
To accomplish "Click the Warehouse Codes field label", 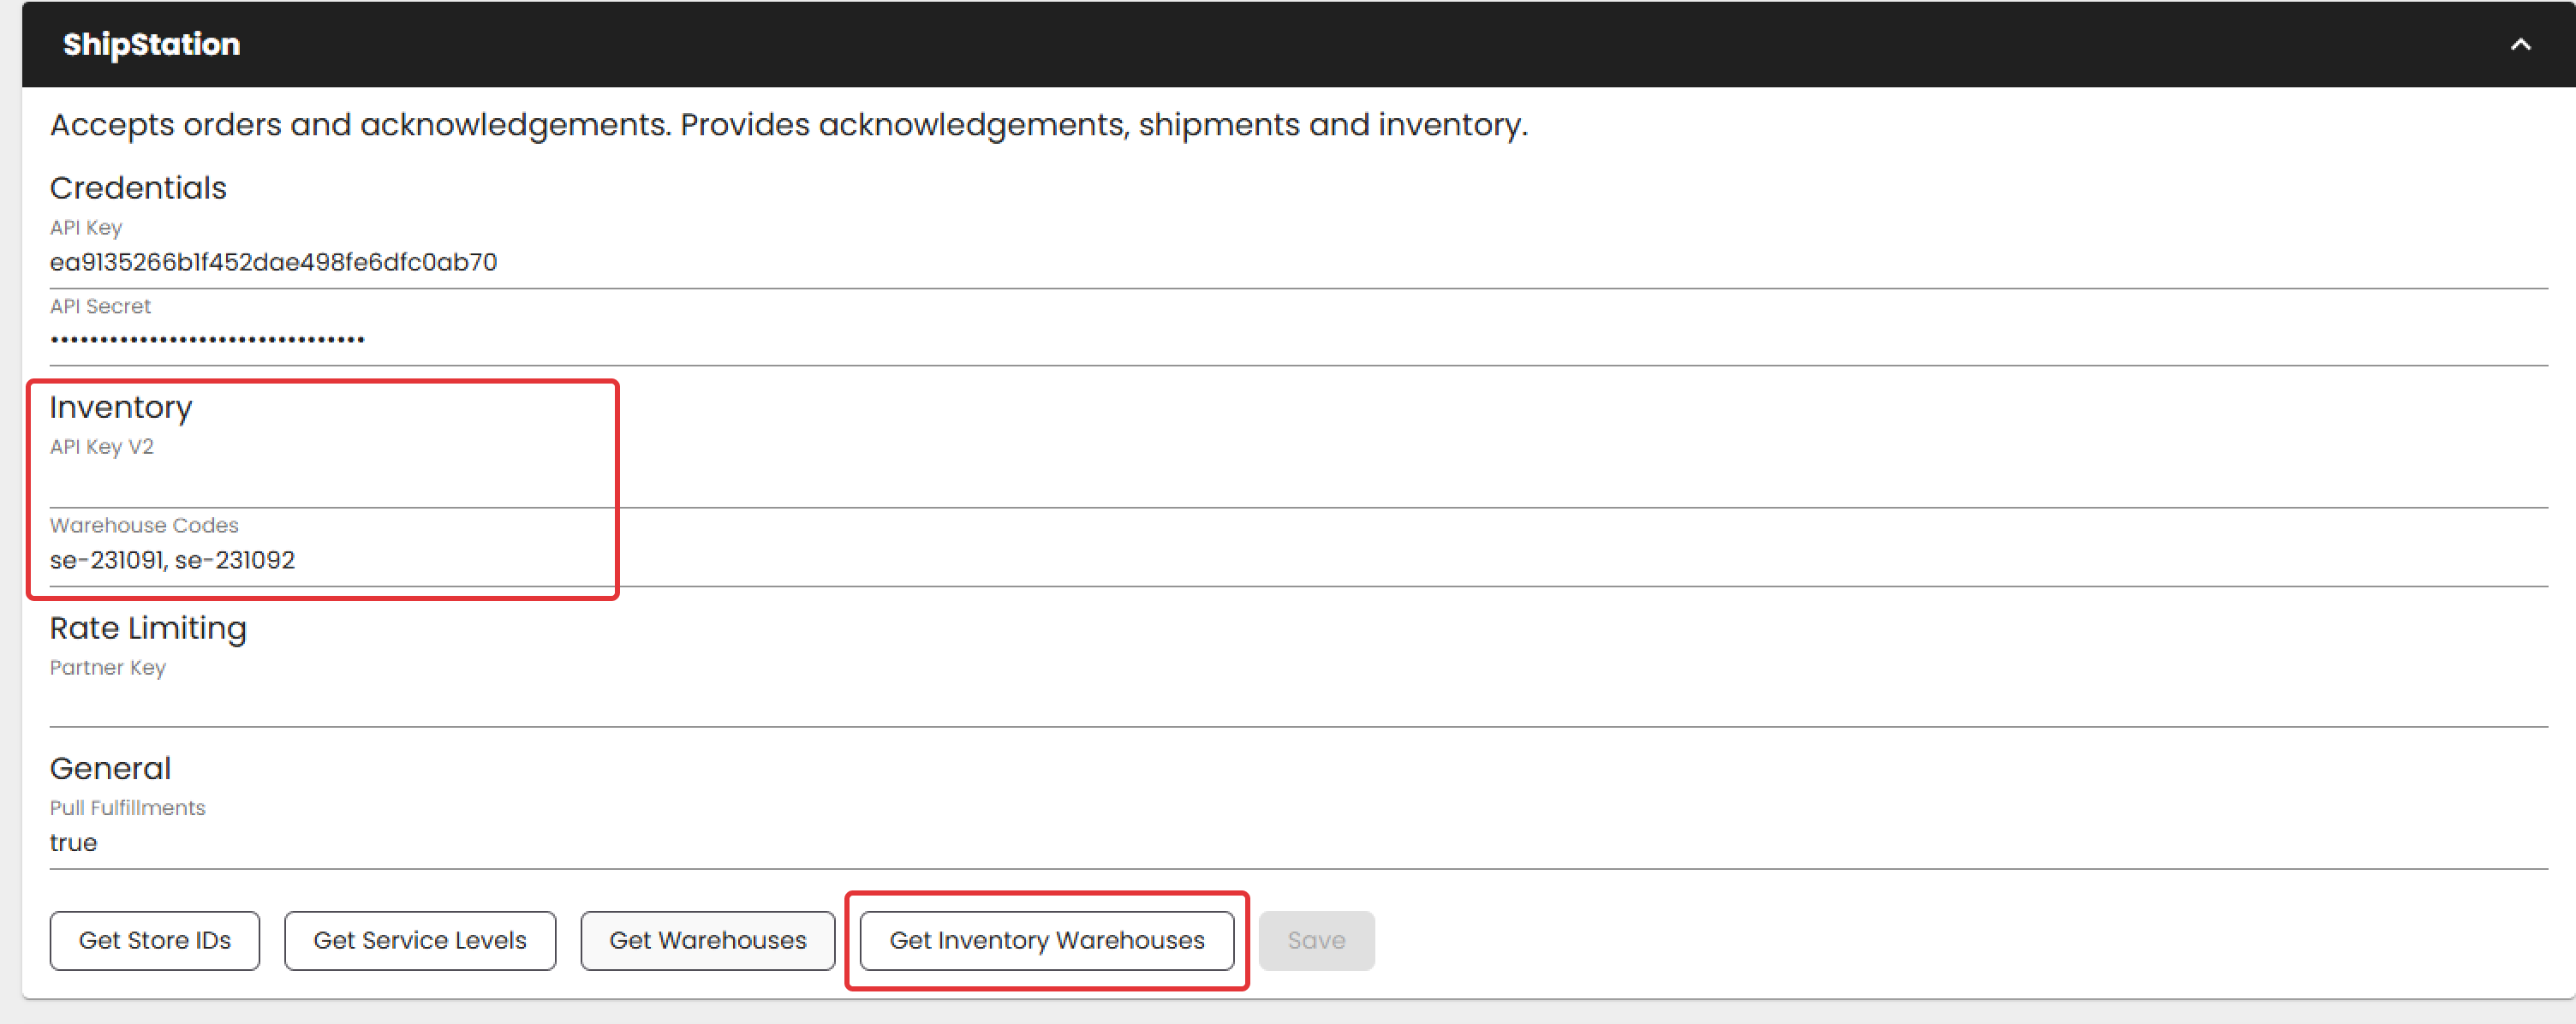I will click(x=144, y=525).
